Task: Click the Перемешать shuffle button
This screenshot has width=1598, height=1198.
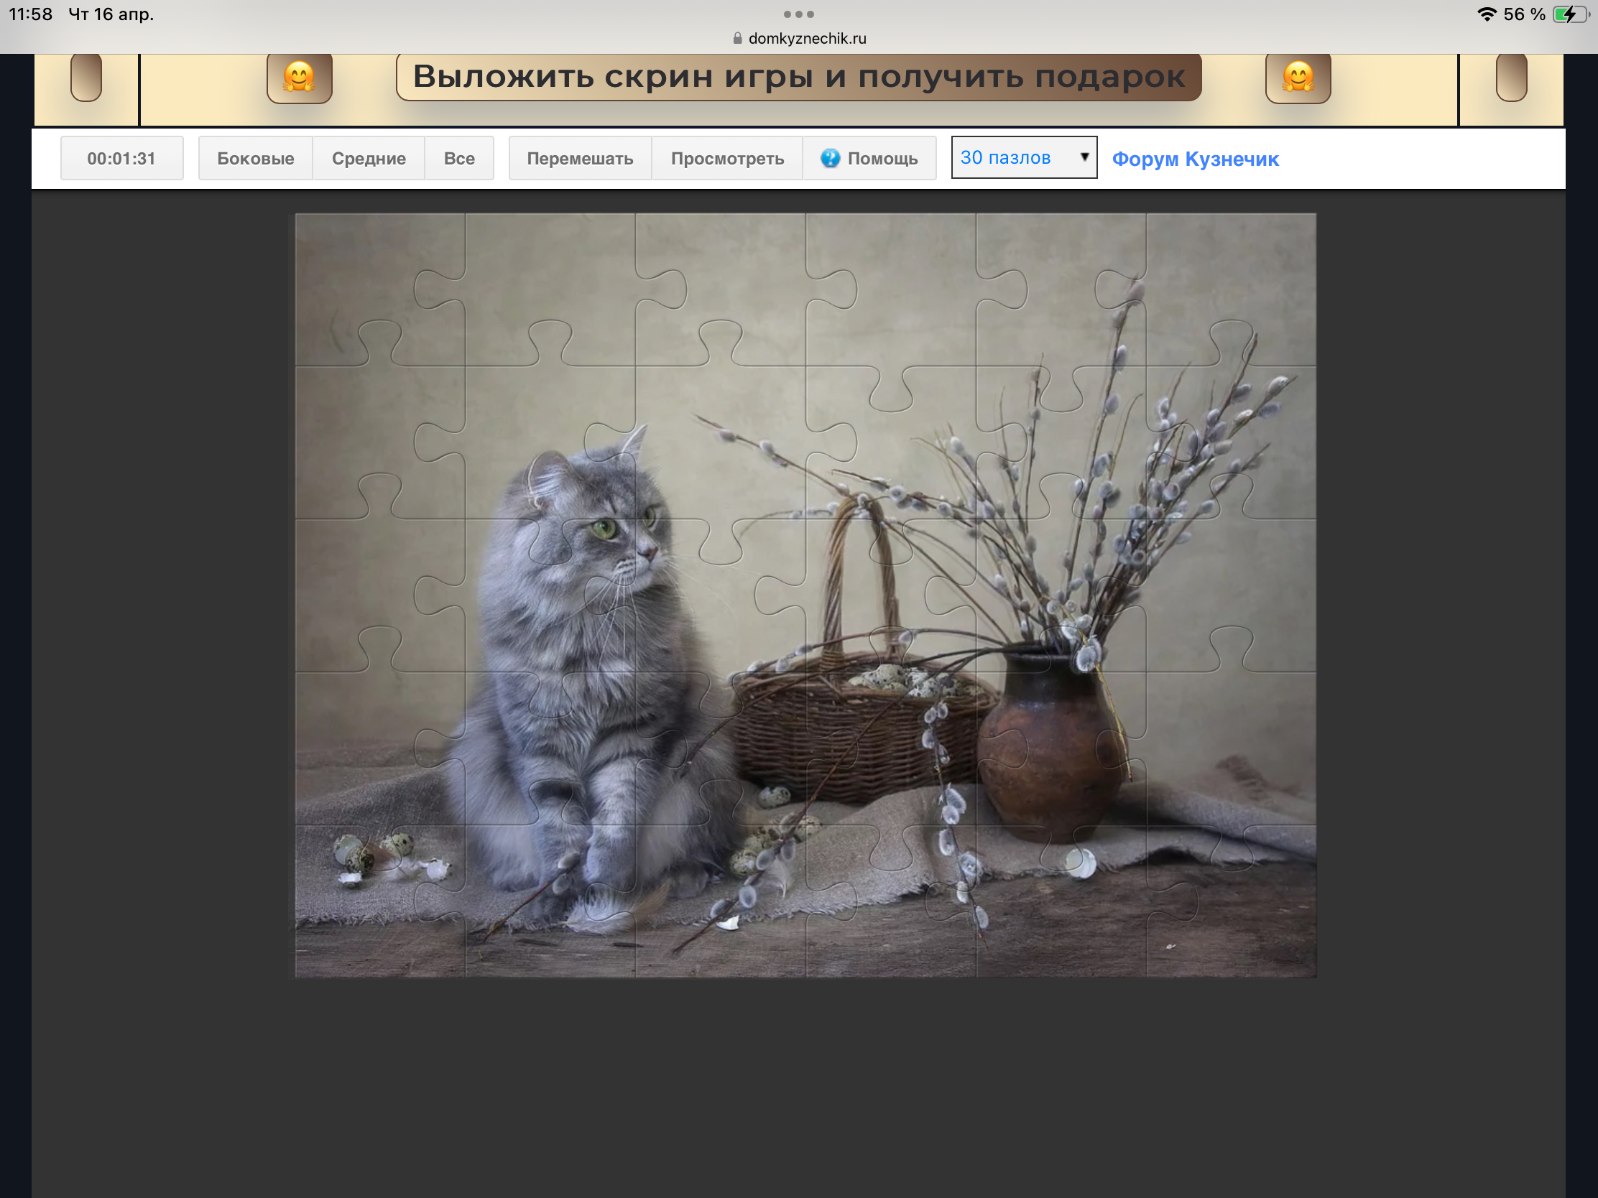Action: (x=579, y=158)
